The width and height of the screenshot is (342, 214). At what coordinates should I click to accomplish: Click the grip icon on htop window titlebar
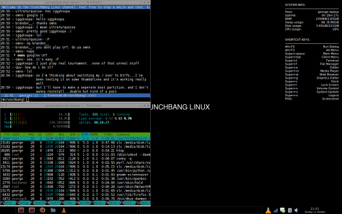pos(2,105)
